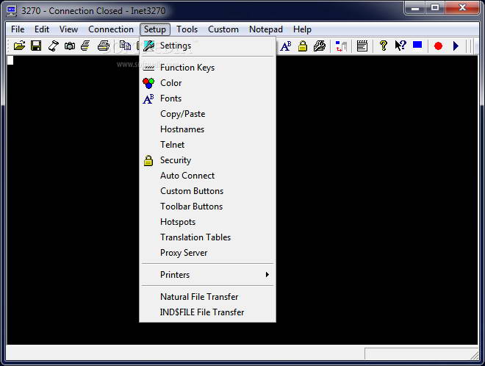
Task: Select Natural File Transfer entry
Action: (x=207, y=297)
